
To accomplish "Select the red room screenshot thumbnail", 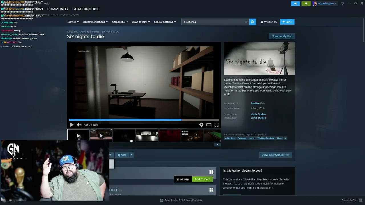I will point(169,136).
